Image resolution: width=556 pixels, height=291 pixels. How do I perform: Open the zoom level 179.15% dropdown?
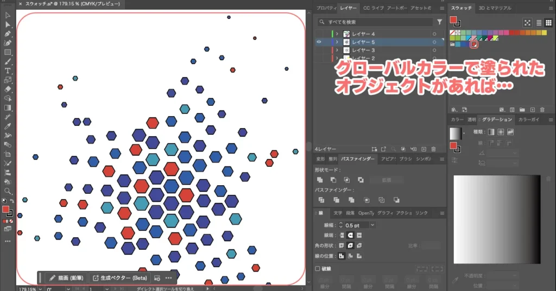(x=40, y=289)
